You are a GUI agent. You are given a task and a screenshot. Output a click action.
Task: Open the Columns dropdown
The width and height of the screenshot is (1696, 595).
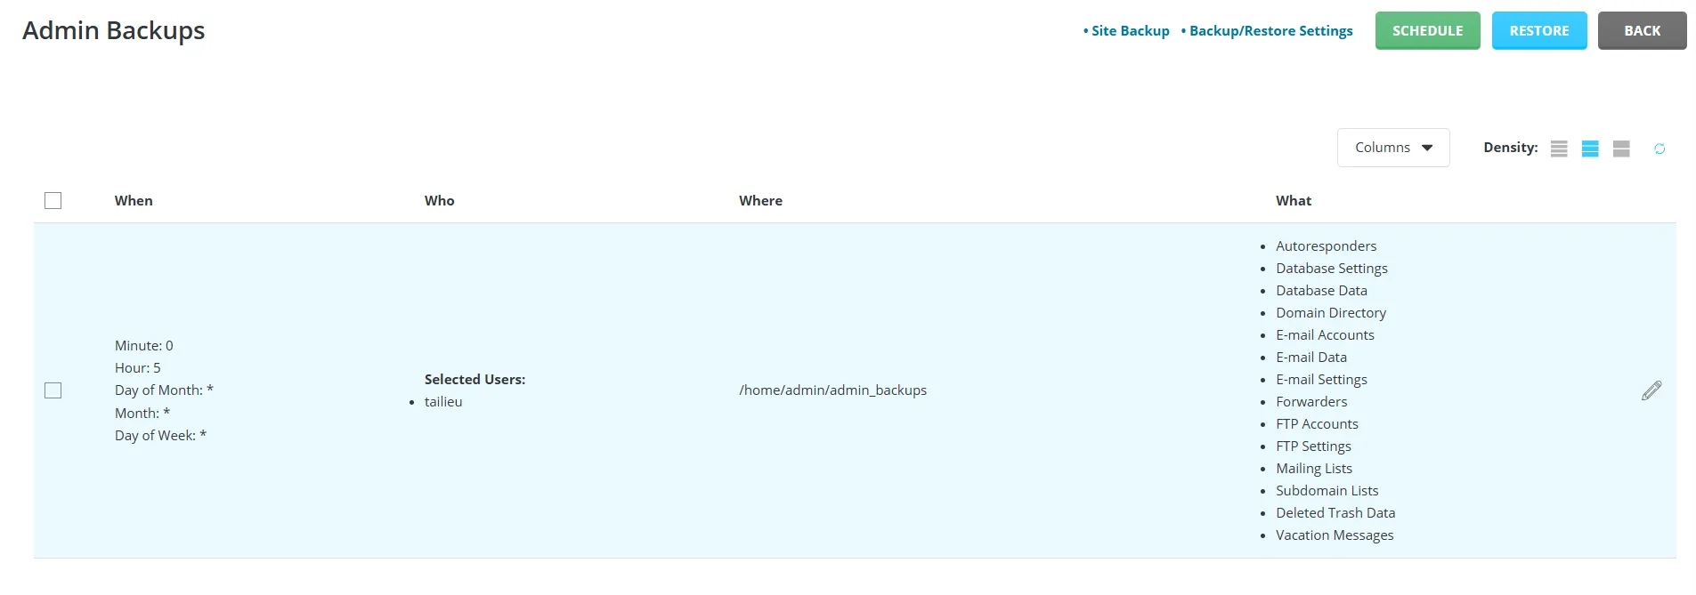coord(1393,148)
